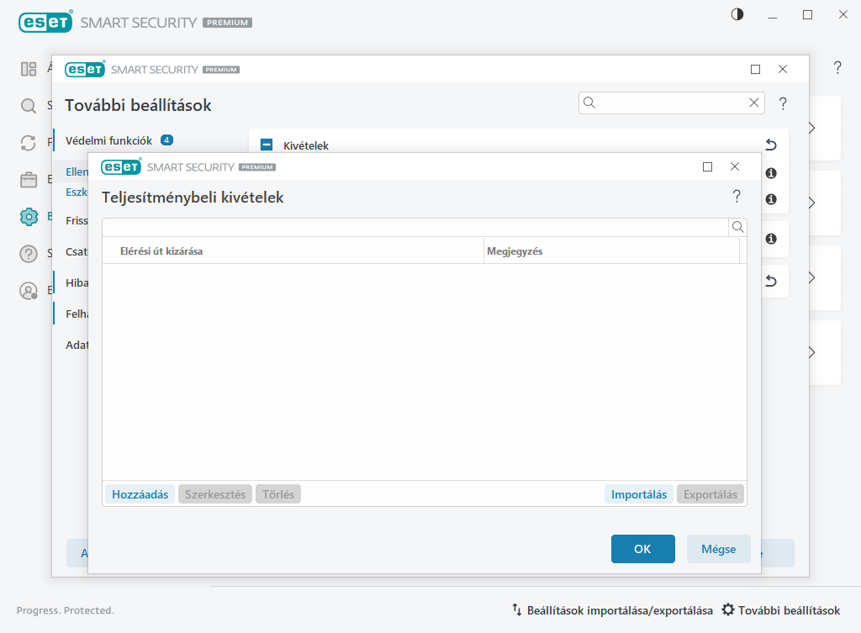This screenshot has width=861, height=633.
Task: Open help for Teljesítménybeli kivételek dialog
Action: coord(737,197)
